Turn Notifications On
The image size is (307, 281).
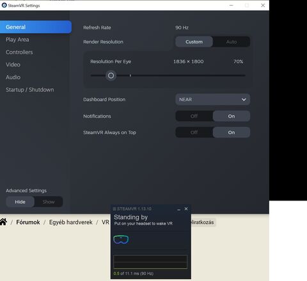click(232, 116)
